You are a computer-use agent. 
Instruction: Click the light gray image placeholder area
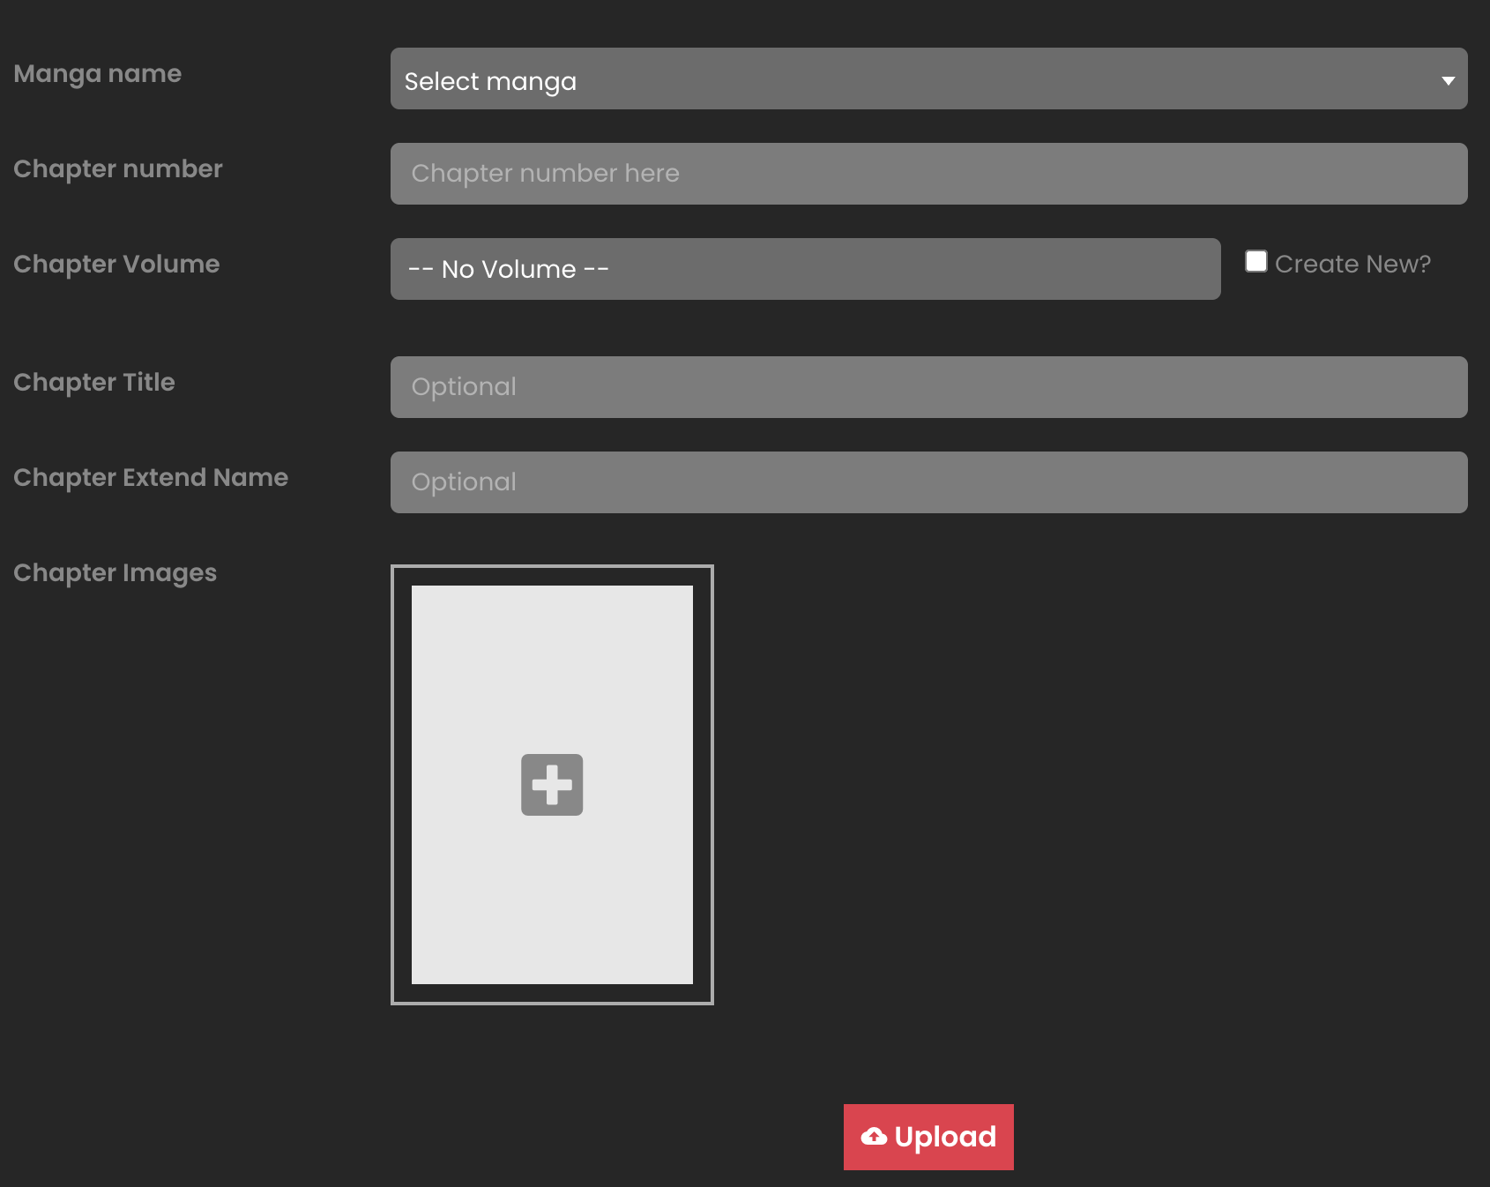coord(552,670)
